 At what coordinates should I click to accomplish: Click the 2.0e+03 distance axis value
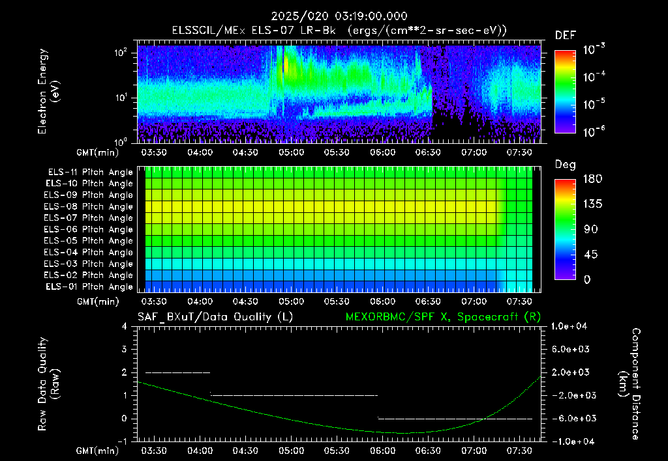tap(570, 372)
